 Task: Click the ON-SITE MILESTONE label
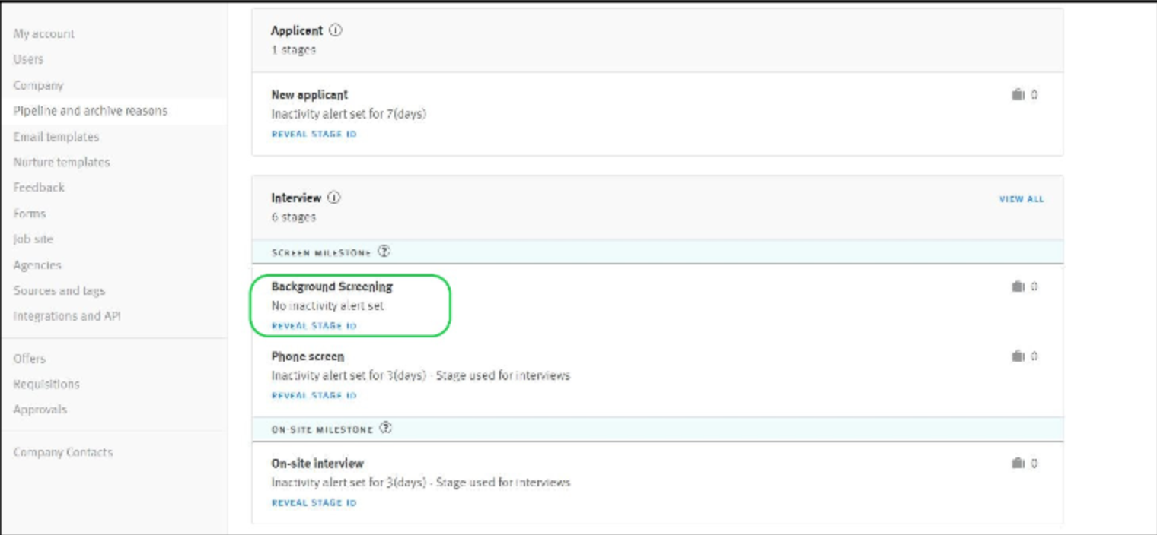coord(322,429)
